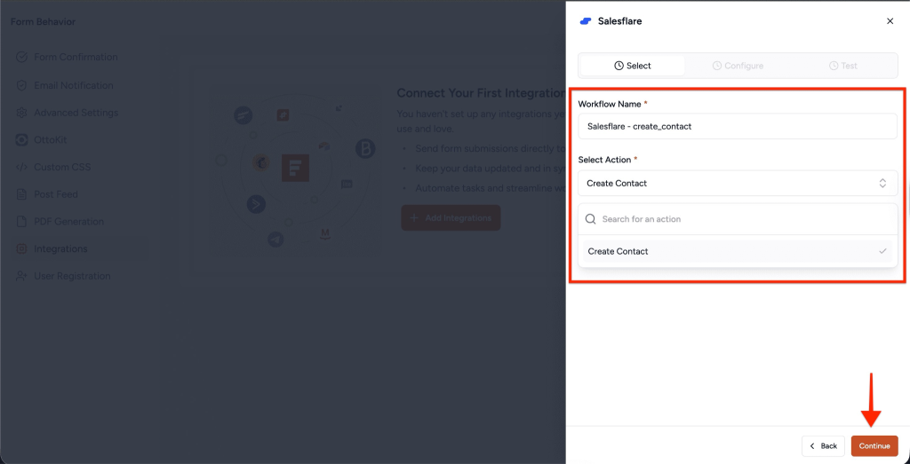This screenshot has width=910, height=464.
Task: Click the Add Integrations button
Action: (x=451, y=217)
